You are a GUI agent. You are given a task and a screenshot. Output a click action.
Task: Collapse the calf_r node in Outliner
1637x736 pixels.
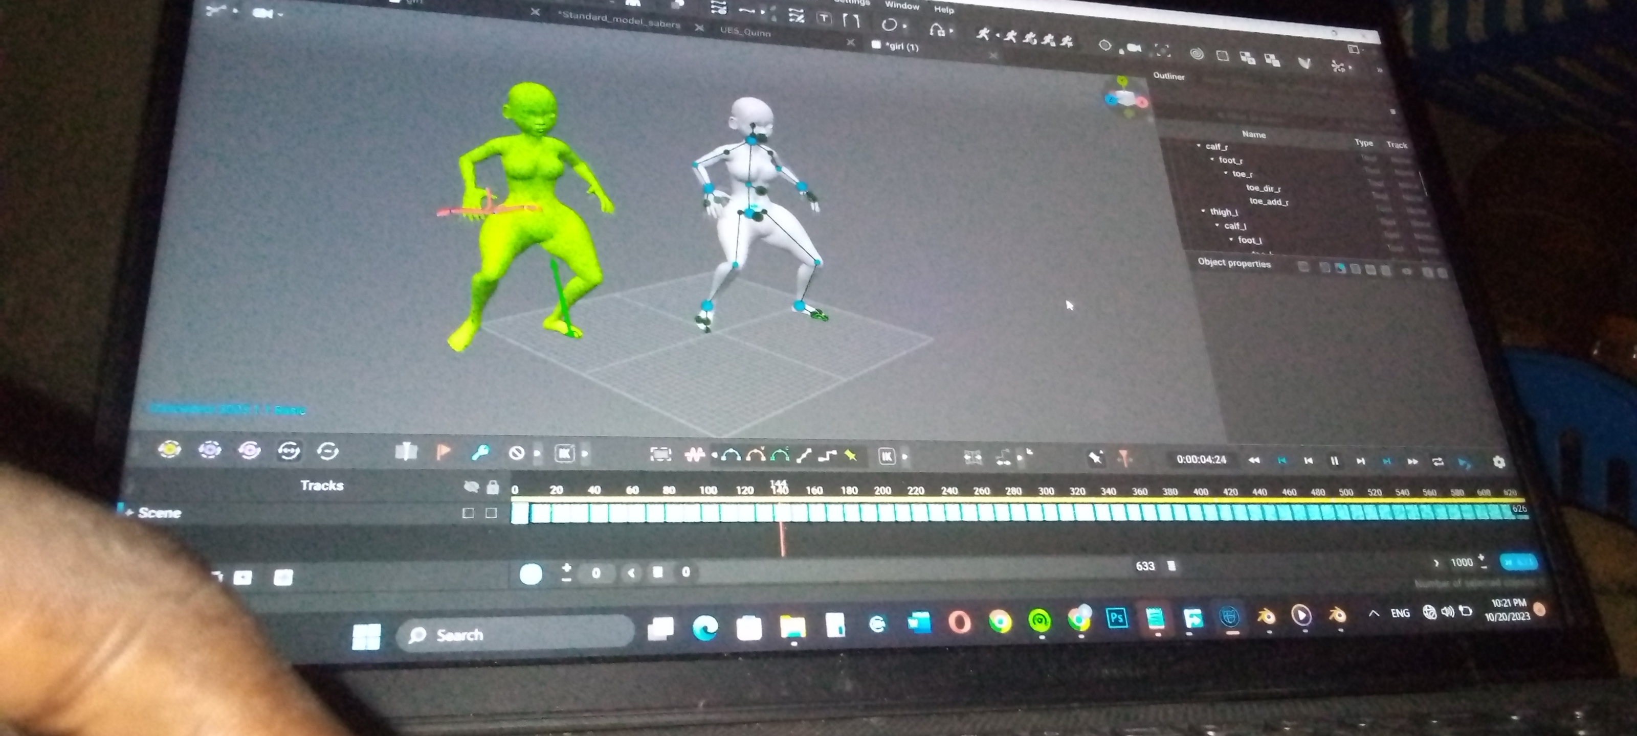pyautogui.click(x=1199, y=146)
